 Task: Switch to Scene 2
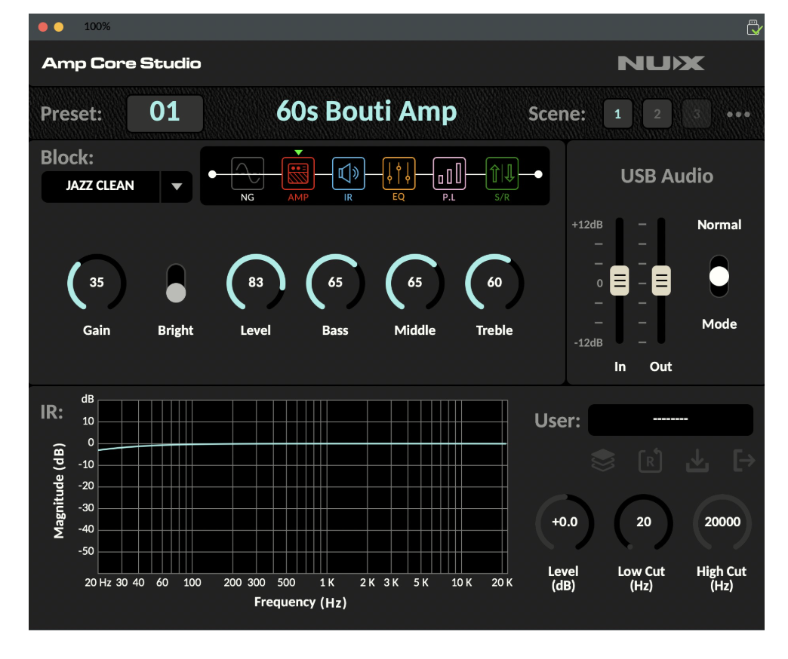657,115
